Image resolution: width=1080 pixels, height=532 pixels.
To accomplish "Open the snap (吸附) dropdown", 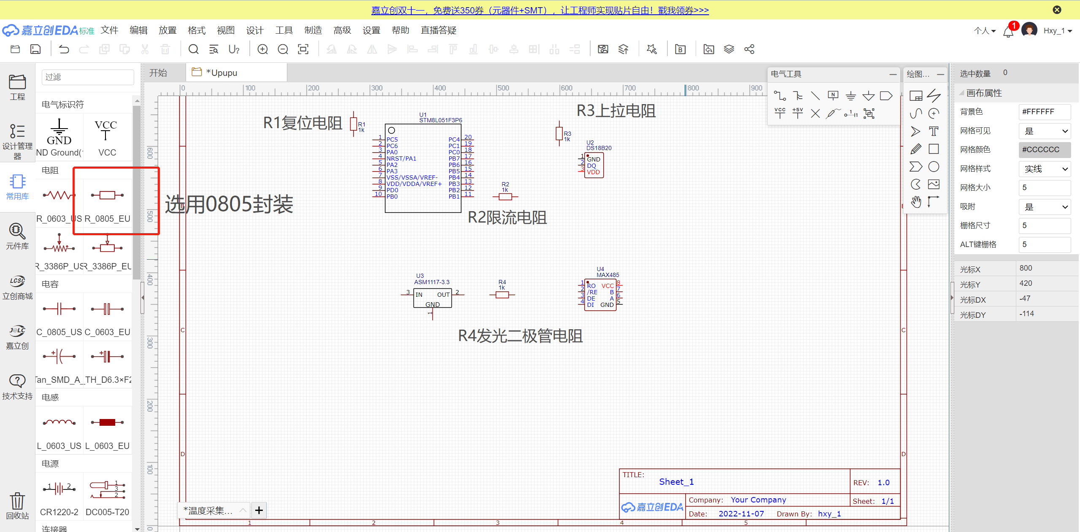I will 1045,207.
